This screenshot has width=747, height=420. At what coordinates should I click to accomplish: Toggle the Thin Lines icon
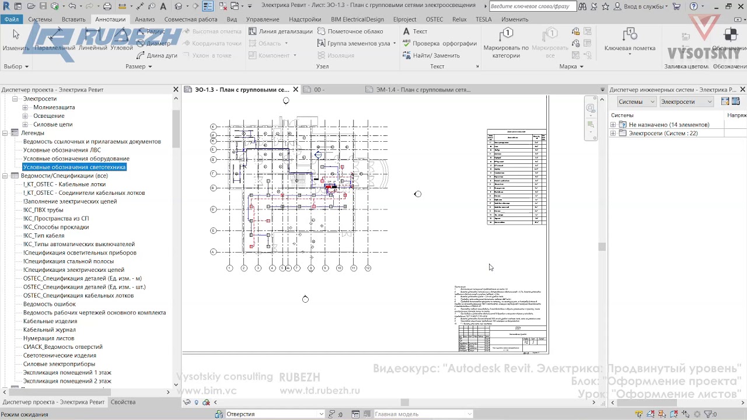[x=208, y=6]
